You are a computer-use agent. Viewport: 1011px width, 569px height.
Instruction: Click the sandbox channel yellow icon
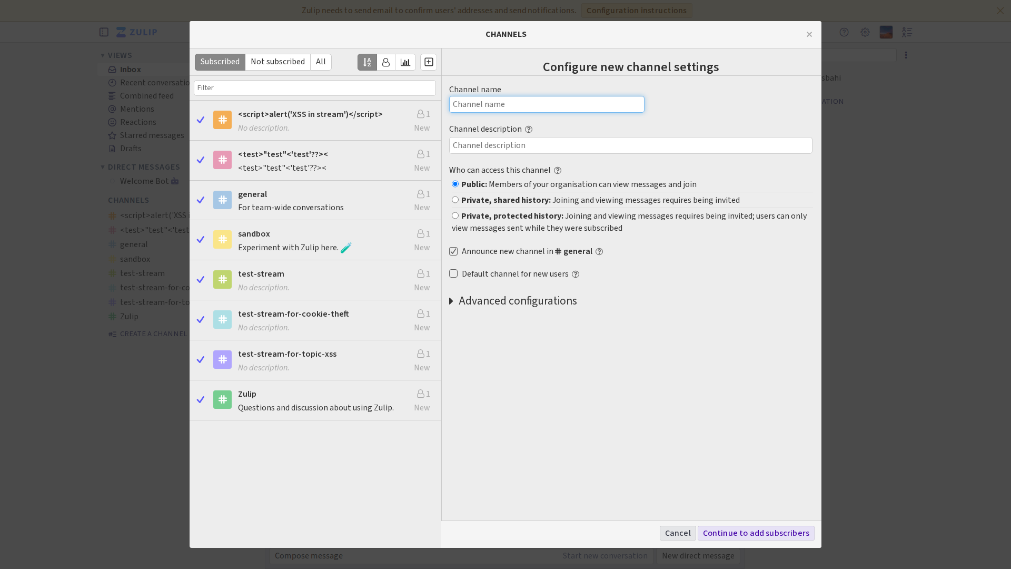222,240
